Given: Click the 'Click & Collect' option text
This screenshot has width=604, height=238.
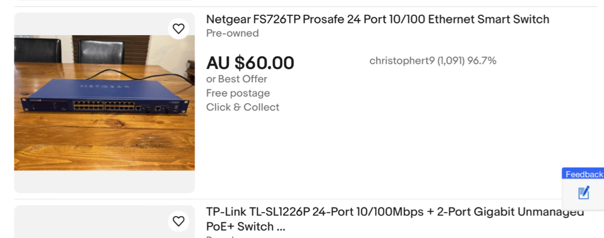Looking at the screenshot, I should point(243,108).
